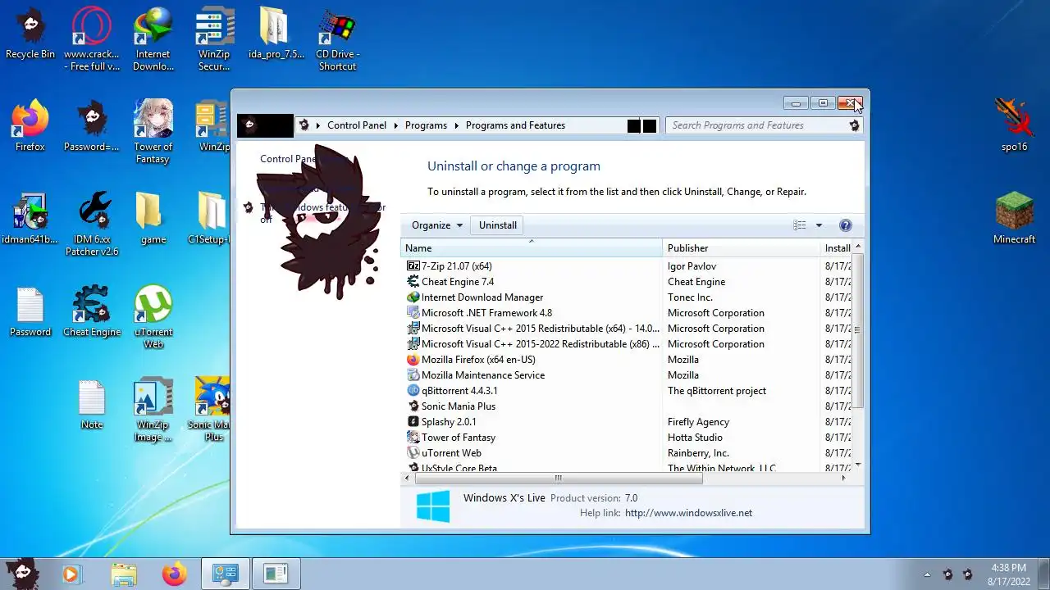
Task: Open the last pinned taskbar window button
Action: [276, 574]
